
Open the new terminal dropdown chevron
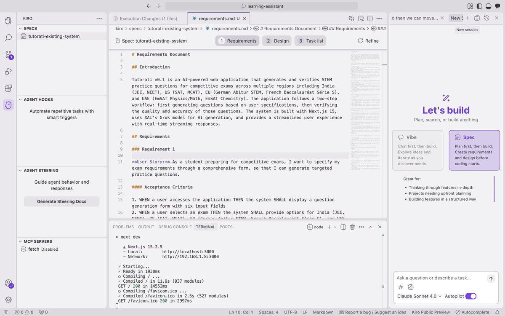tap(335, 227)
